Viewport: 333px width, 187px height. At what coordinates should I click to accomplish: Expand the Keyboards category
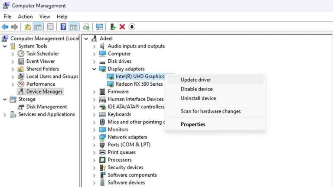[x=94, y=115]
